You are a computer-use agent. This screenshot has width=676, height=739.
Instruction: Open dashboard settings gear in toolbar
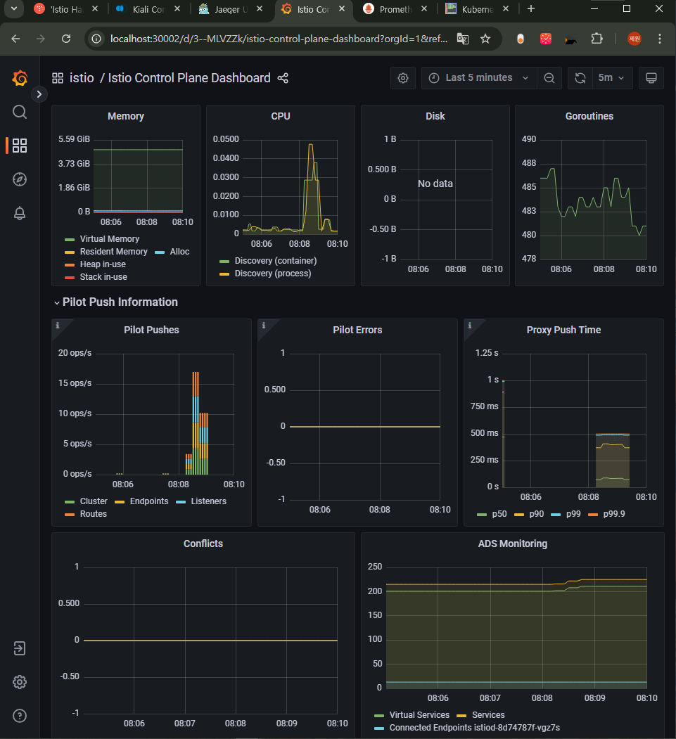[402, 78]
